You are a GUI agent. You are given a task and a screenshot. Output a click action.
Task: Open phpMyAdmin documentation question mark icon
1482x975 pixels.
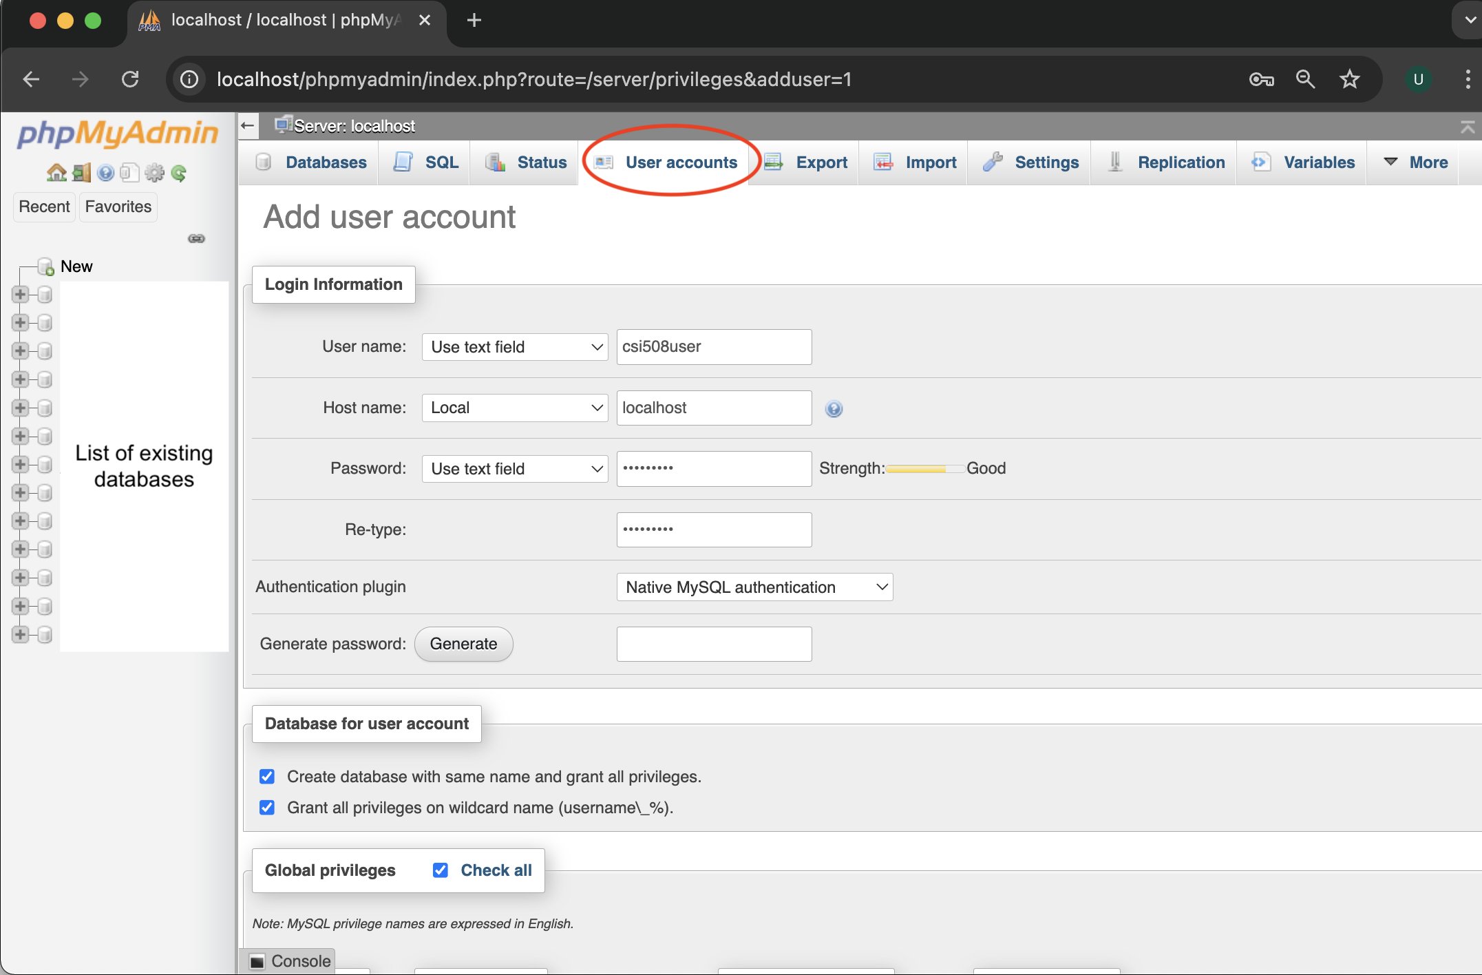click(x=105, y=172)
